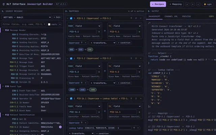
Task: Add a new Mapping
Action: (x=175, y=4)
